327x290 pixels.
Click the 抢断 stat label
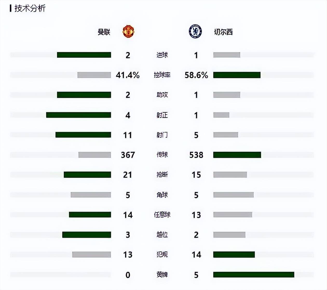click(x=162, y=175)
